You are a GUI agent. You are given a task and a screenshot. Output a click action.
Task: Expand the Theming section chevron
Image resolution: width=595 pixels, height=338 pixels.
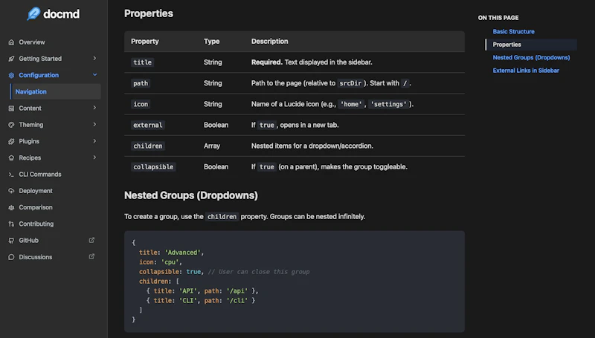tap(94, 124)
